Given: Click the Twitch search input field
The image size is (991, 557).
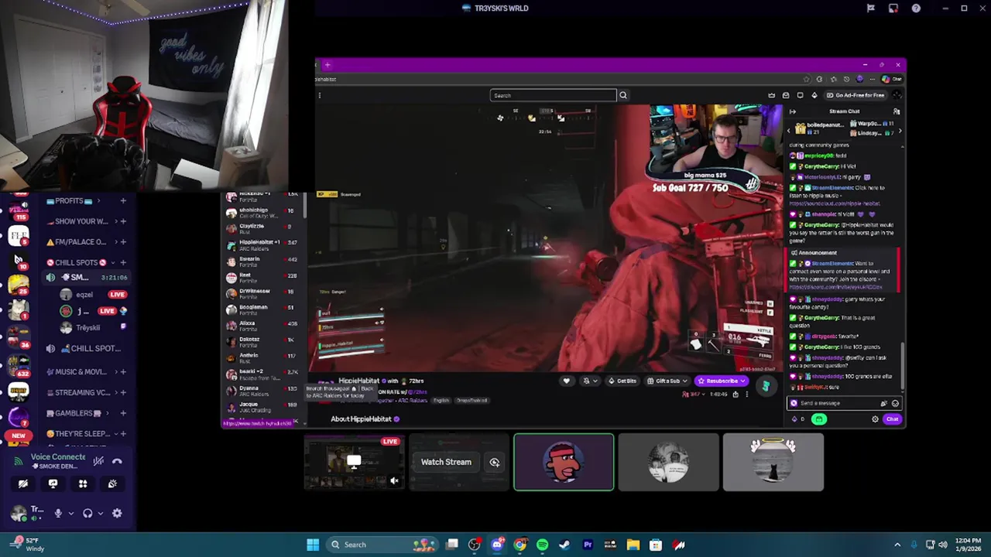Looking at the screenshot, I should (553, 95).
